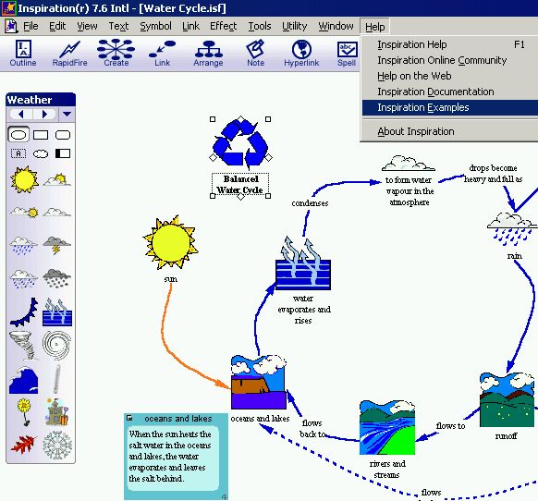This screenshot has height=501, width=538.
Task: Choose the Link toolbar tool
Action: coord(163,53)
